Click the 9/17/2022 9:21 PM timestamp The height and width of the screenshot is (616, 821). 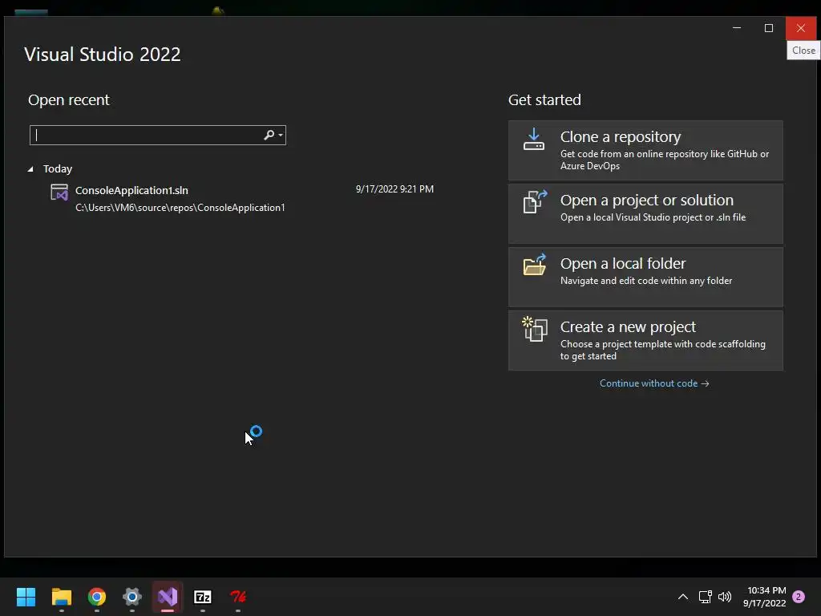(394, 189)
